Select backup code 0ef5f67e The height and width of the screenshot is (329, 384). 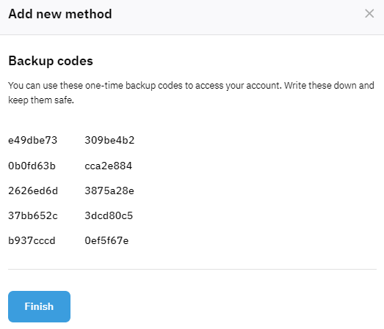pyautogui.click(x=106, y=241)
